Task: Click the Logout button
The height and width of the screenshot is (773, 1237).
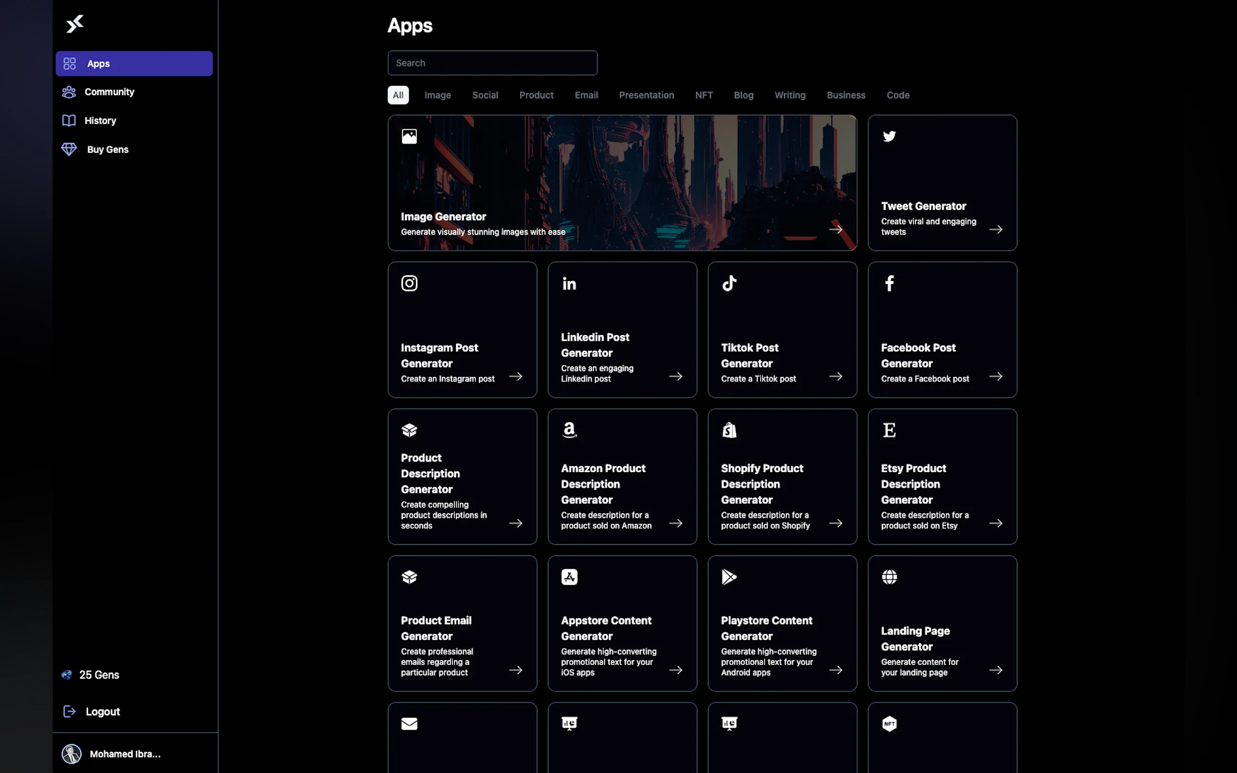Action: [102, 712]
